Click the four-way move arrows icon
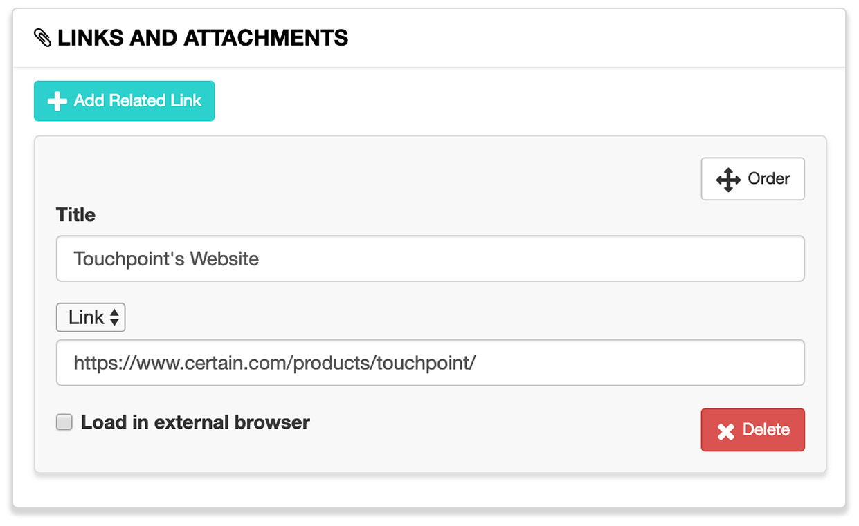This screenshot has height=526, width=859. click(728, 180)
